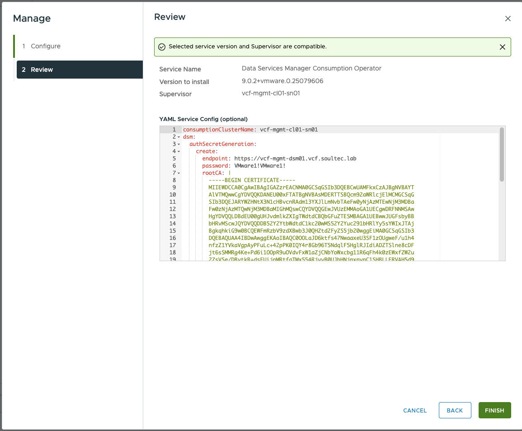Click the BACK button
This screenshot has height=431, width=522.
pos(455,410)
